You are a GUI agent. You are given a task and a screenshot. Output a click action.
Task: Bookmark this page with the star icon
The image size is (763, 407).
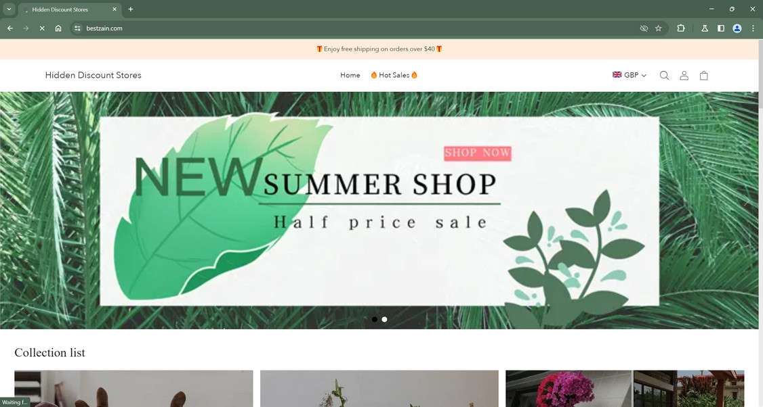pyautogui.click(x=659, y=28)
